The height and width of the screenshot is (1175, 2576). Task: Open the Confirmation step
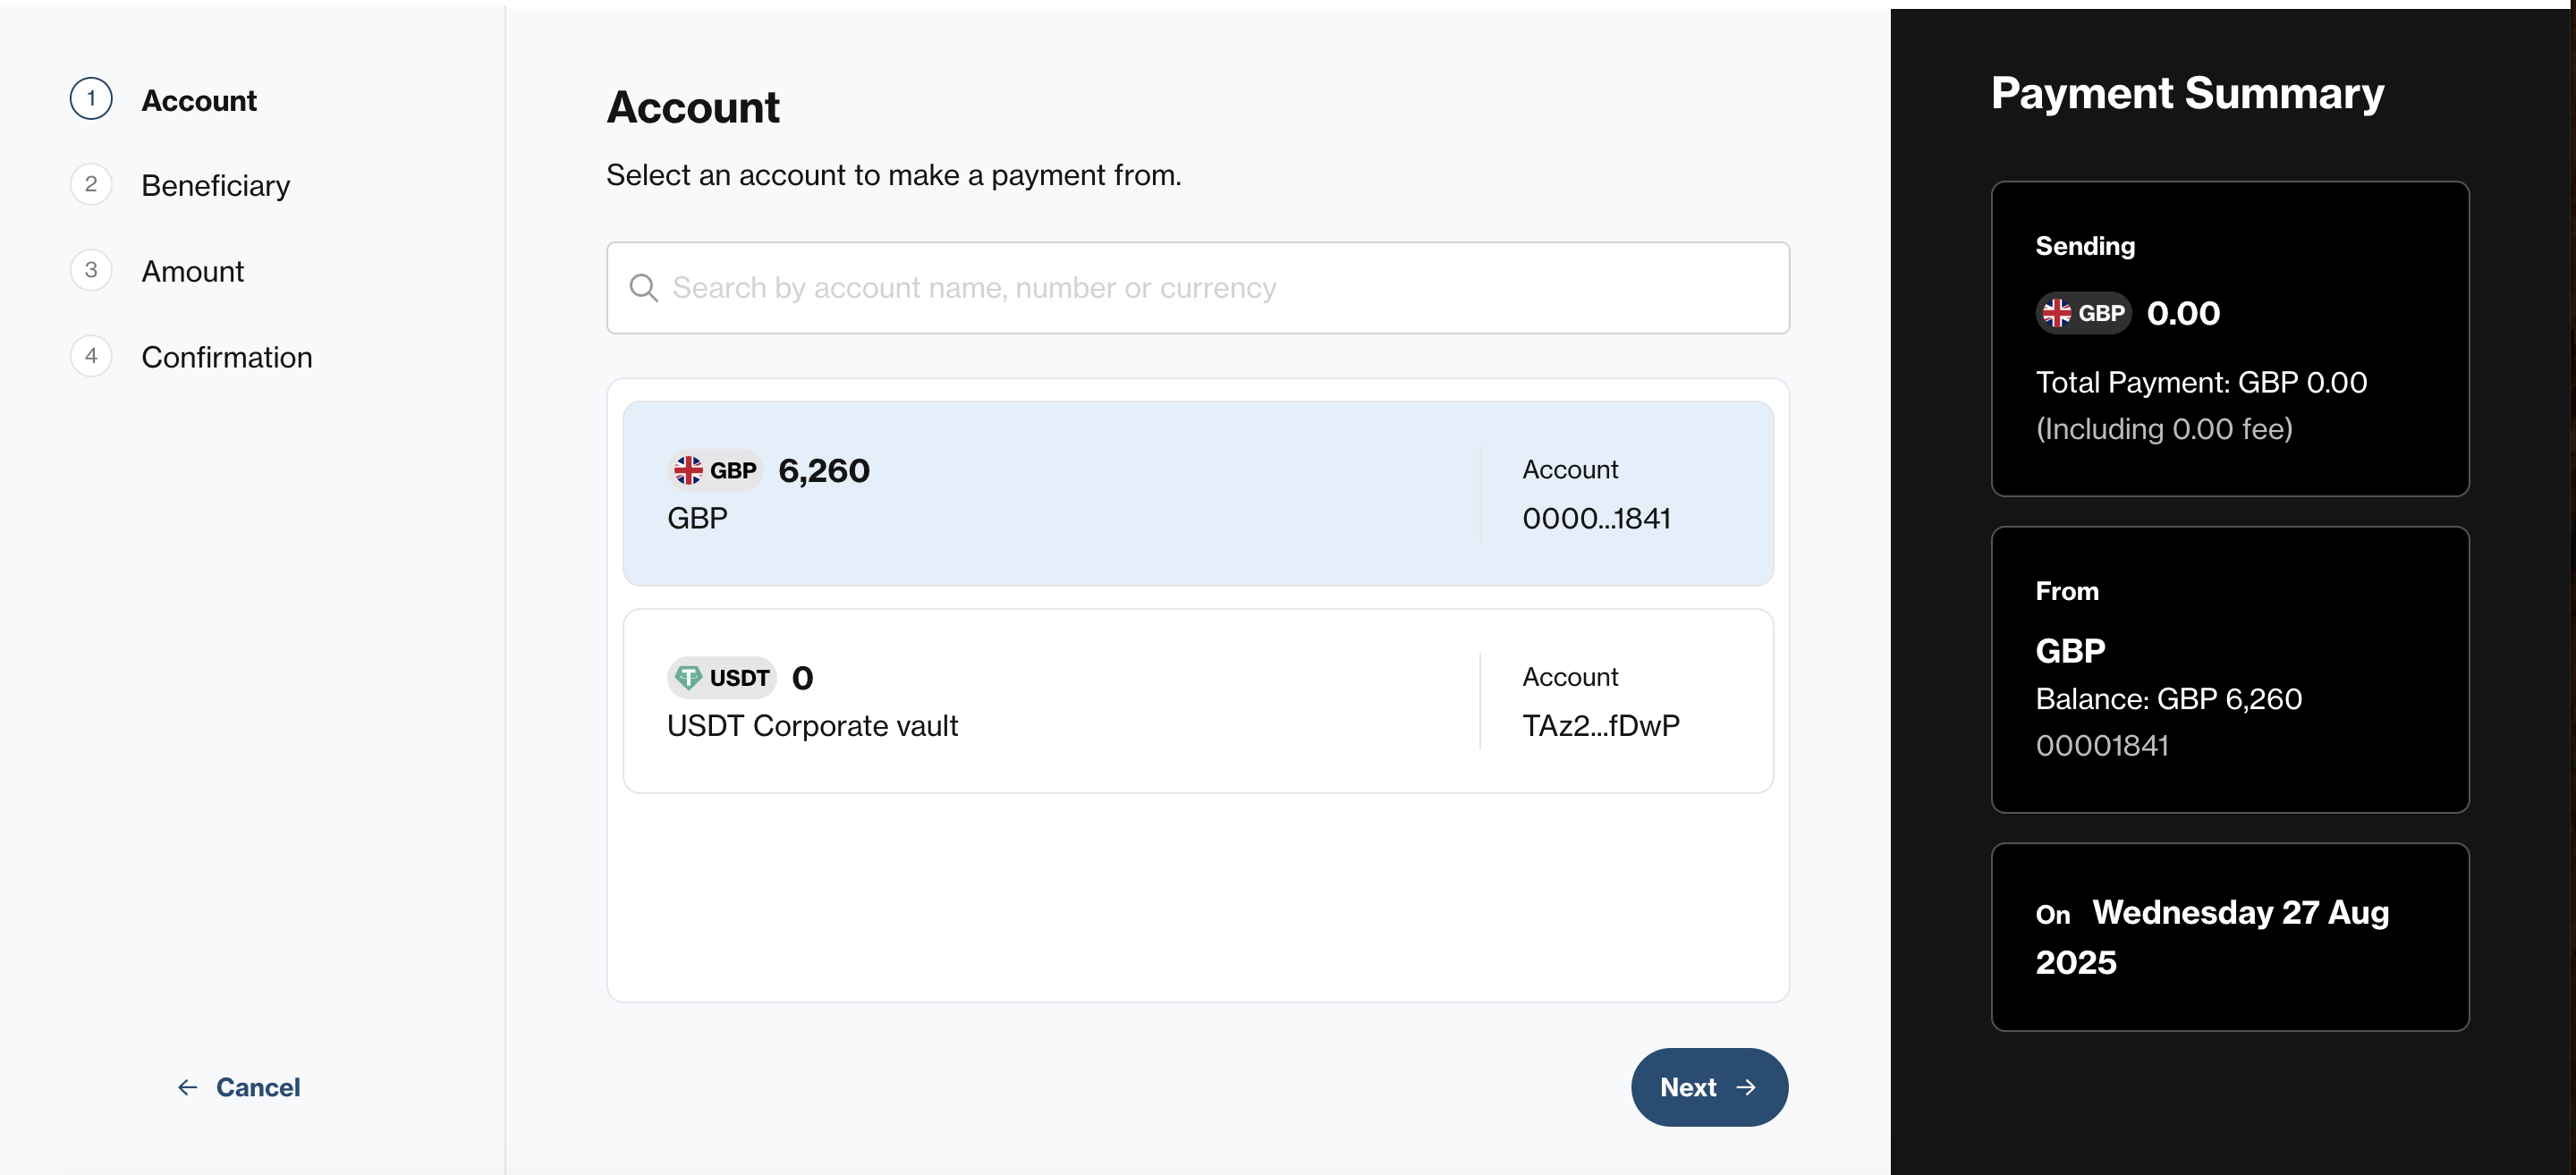point(227,358)
